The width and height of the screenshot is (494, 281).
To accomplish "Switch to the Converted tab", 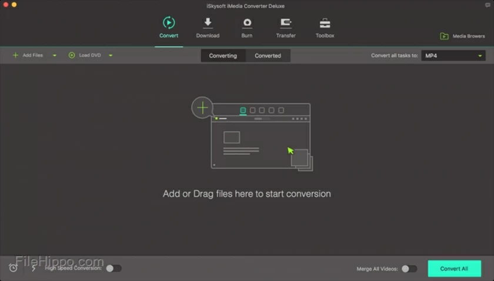I will point(268,56).
